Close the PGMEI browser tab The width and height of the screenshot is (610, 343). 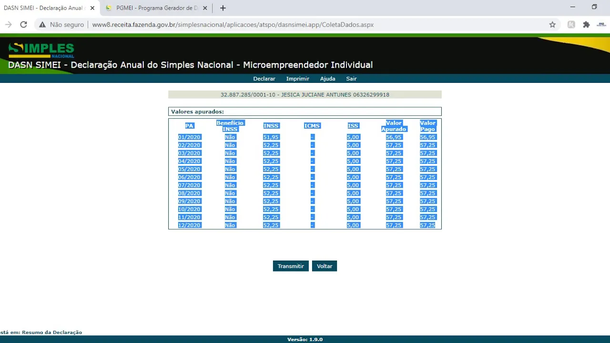click(205, 8)
